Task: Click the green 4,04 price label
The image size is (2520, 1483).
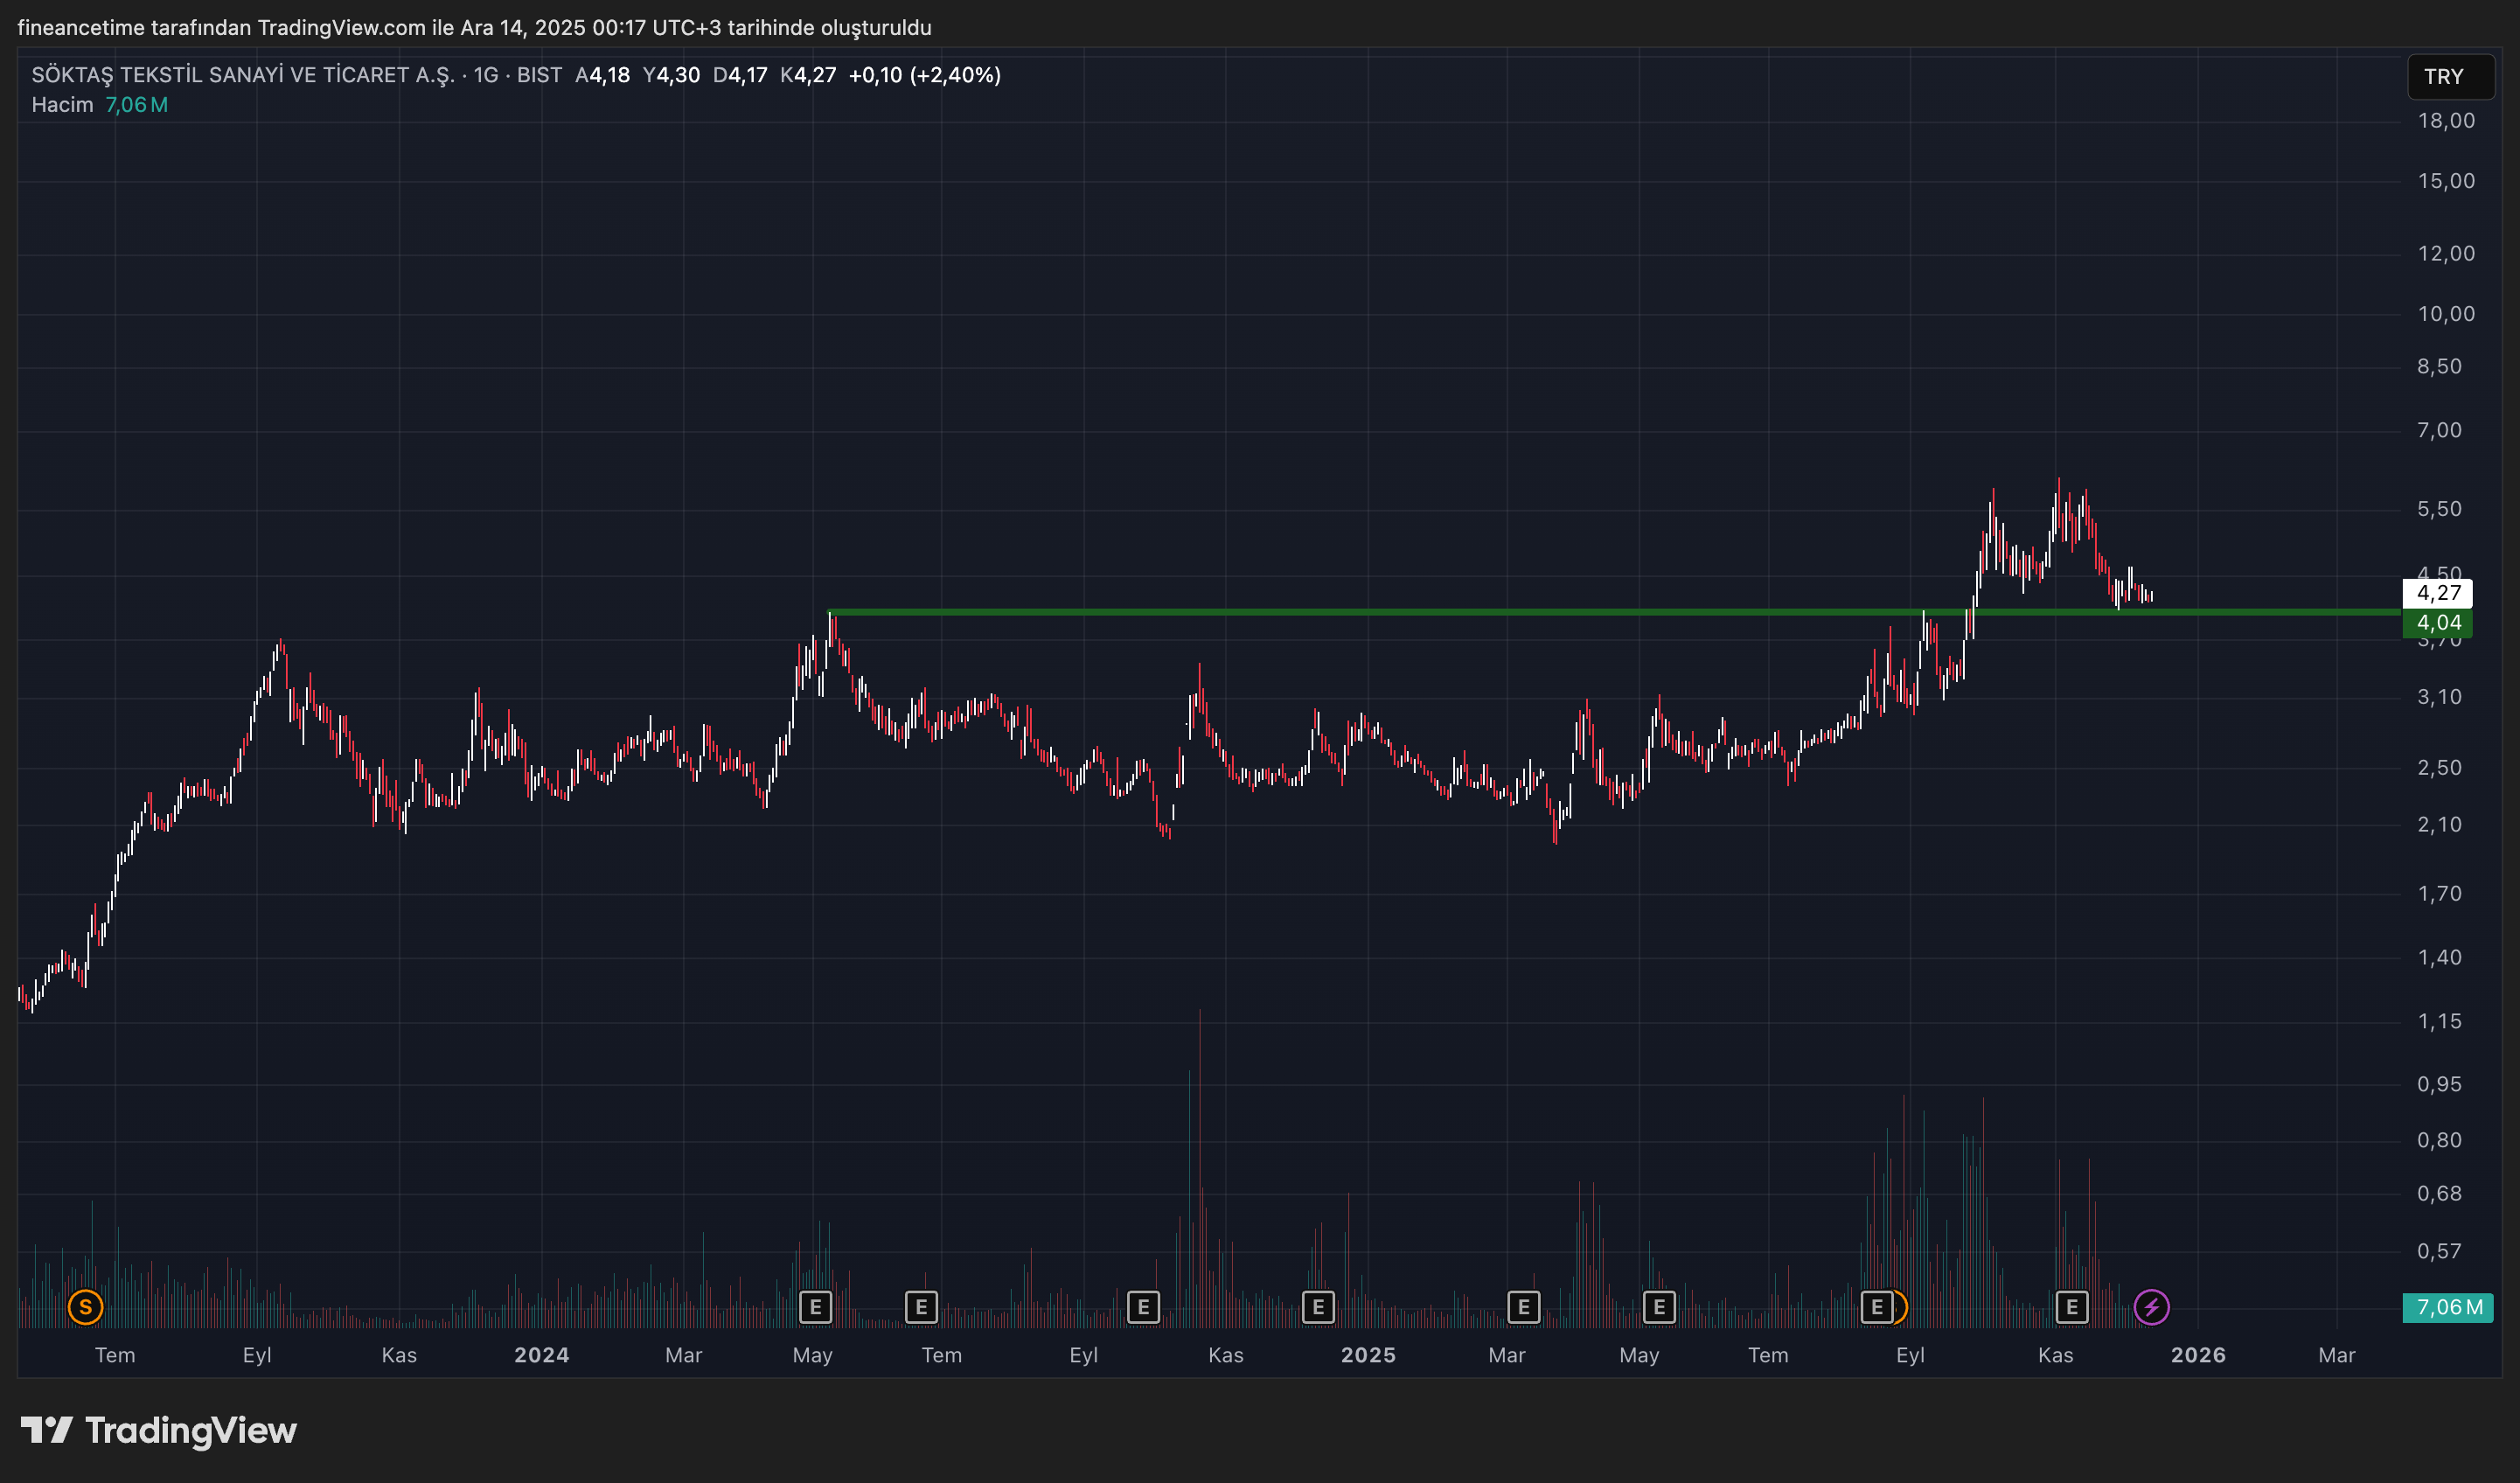Action: pyautogui.click(x=2437, y=623)
